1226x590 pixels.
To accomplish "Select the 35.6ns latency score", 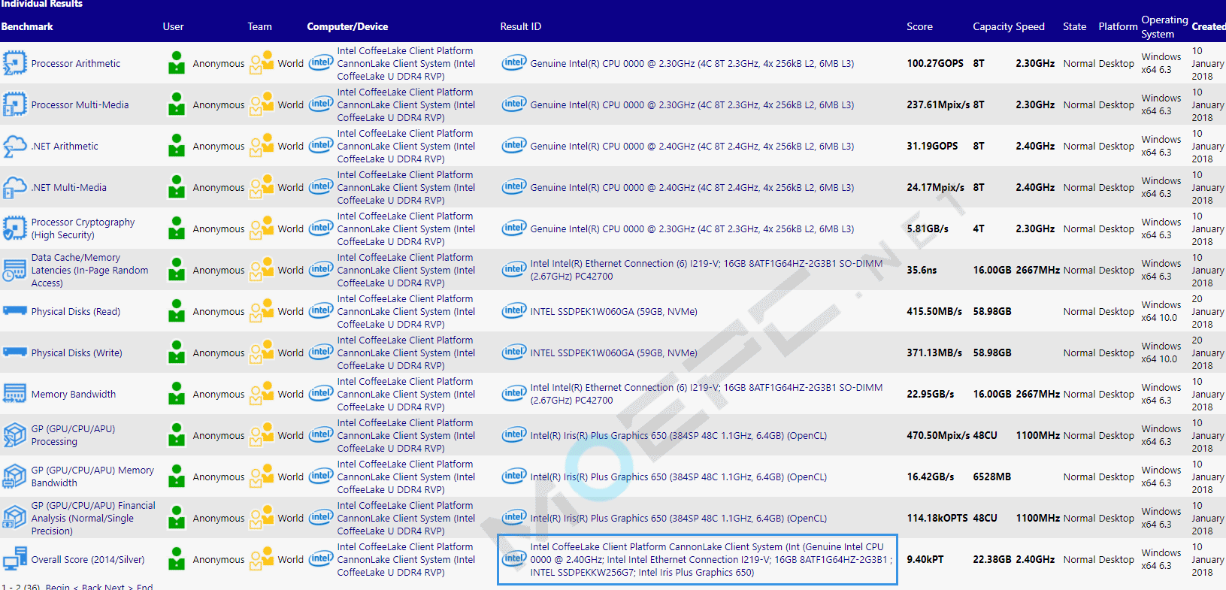I will tap(922, 270).
